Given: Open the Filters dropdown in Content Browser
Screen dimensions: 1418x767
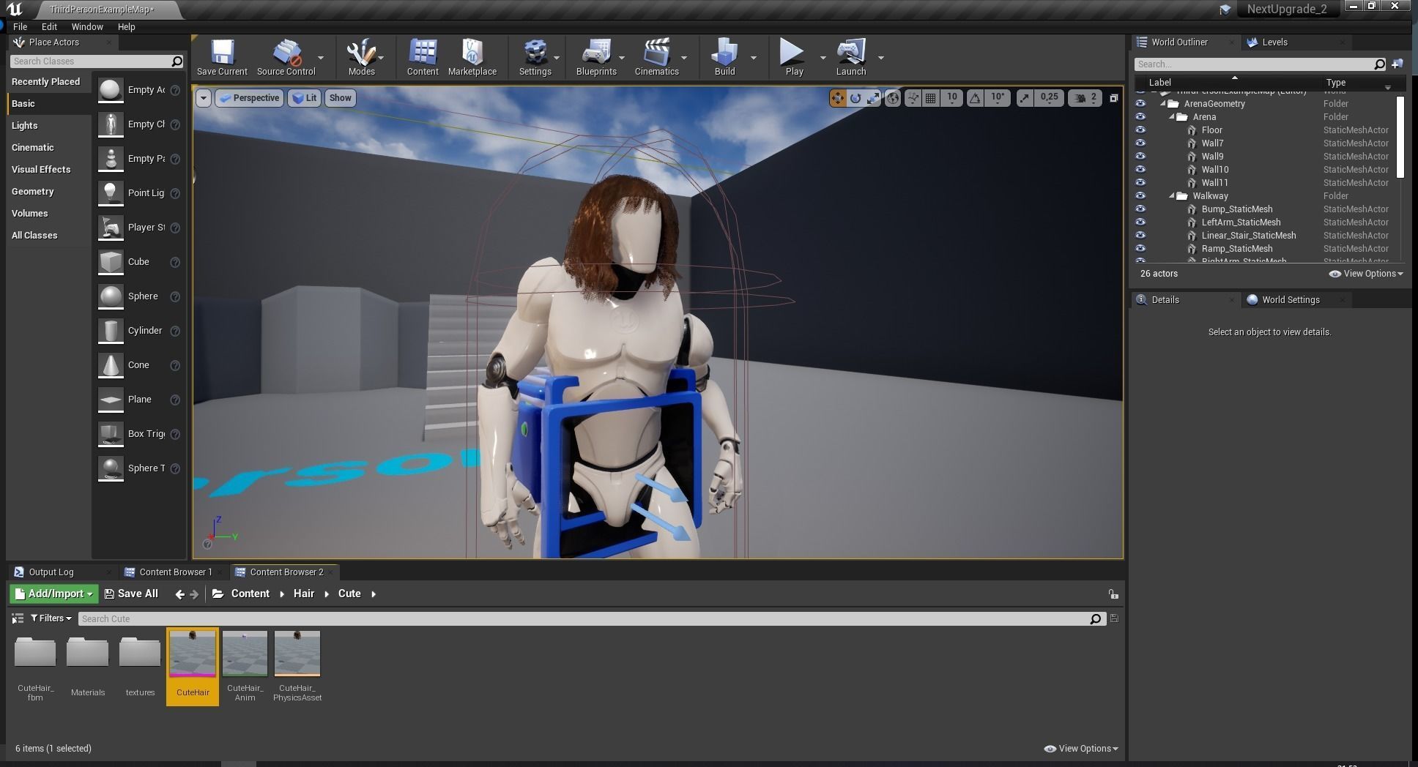Looking at the screenshot, I should pyautogui.click(x=51, y=619).
